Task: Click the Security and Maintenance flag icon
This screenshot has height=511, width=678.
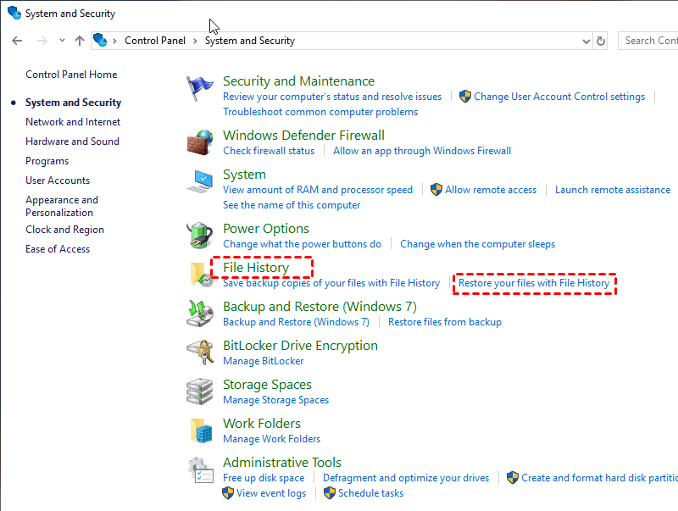Action: click(200, 89)
